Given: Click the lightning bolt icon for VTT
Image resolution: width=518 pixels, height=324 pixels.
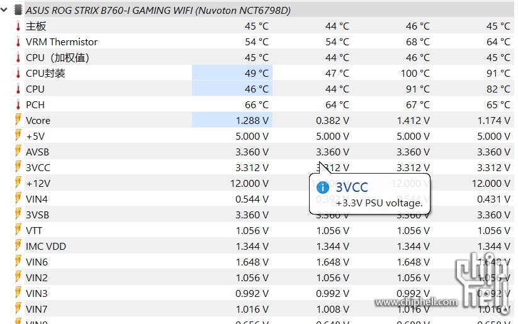Looking at the screenshot, I should pyautogui.click(x=18, y=230).
